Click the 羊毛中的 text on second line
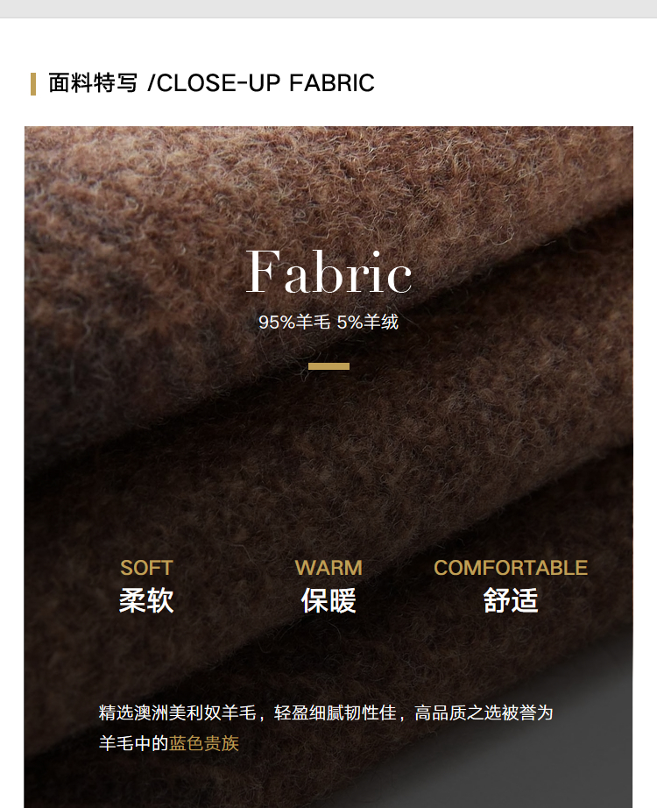The image size is (657, 808). [x=134, y=743]
